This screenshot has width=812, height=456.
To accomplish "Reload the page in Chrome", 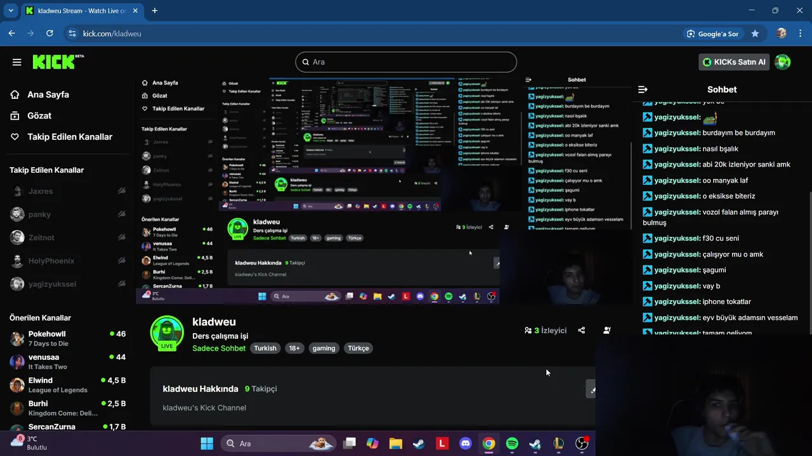I will tap(49, 34).
